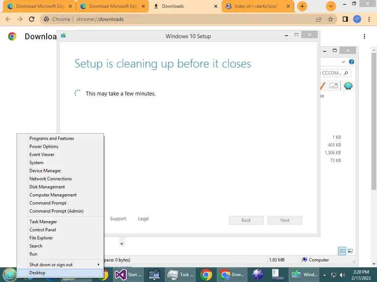Switch Explorer to details view
The image size is (377, 282).
tap(342, 251)
